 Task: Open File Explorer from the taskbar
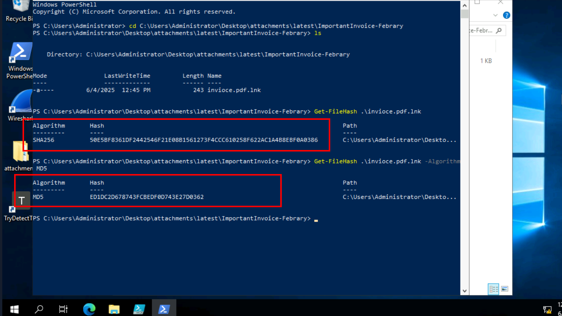(114, 308)
